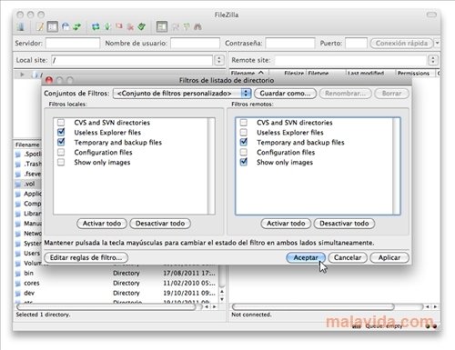This screenshot has width=455, height=350.
Task: Uncheck local Temporary and backup files filter
Action: (x=61, y=142)
